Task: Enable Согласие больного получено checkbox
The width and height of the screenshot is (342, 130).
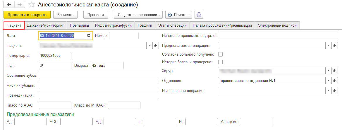Action: click(220, 54)
